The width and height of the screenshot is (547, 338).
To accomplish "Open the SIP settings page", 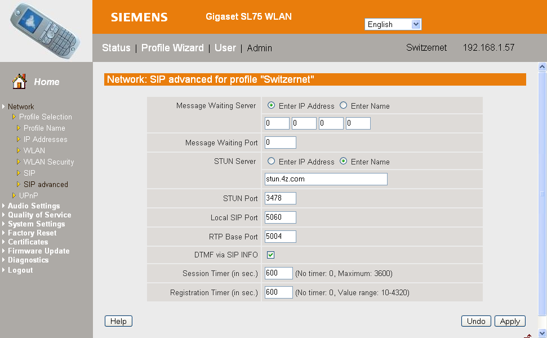I will pos(29,173).
